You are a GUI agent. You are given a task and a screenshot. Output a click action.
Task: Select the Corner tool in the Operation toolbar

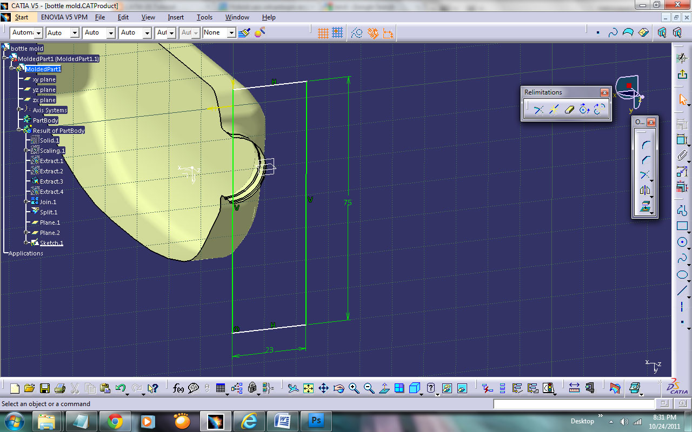[644, 144]
